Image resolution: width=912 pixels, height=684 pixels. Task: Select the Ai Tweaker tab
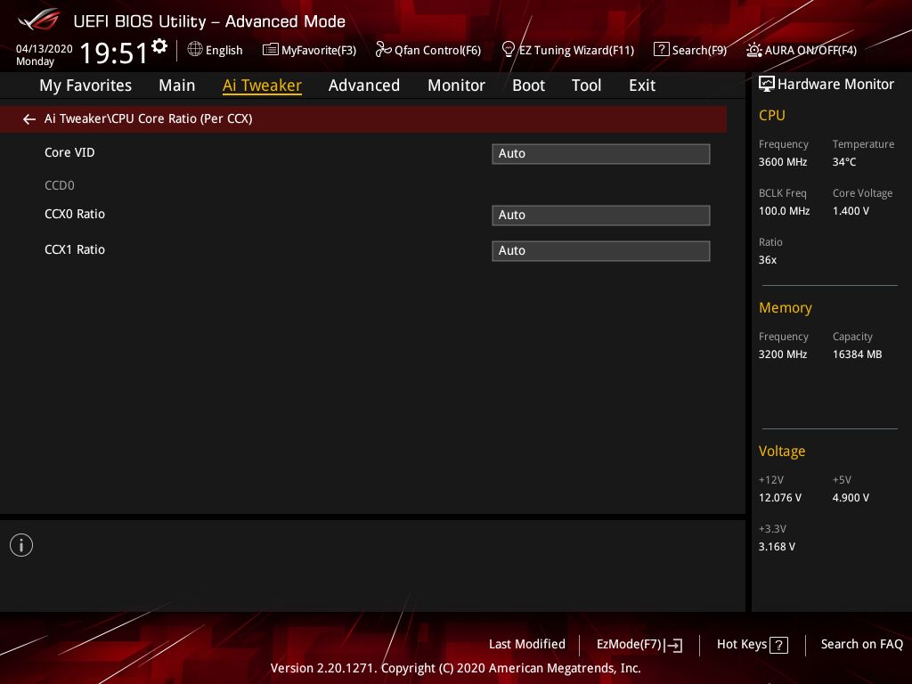coord(262,85)
